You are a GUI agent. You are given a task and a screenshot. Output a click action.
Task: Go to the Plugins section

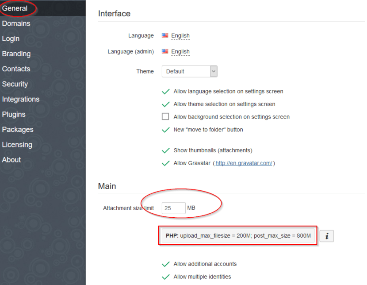point(14,114)
